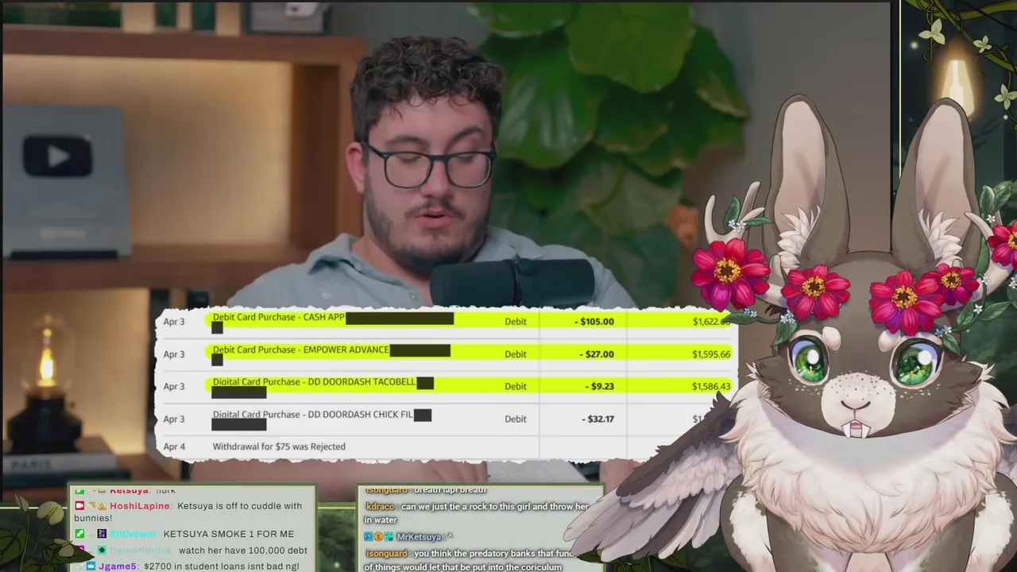Click the 'Apr 4' date cell
The width and height of the screenshot is (1017, 572).
coord(174,447)
